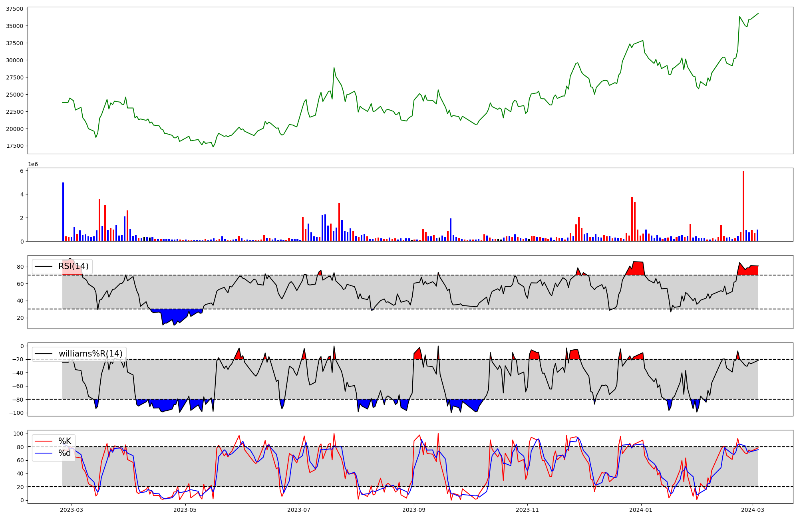Click the 37500 price axis label
The width and height of the screenshot is (799, 519).
[x=14, y=9]
